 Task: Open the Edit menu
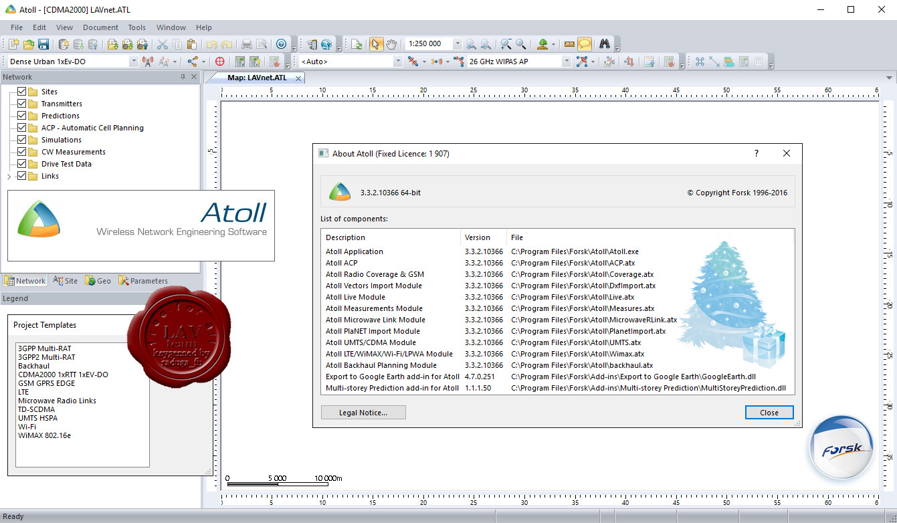click(39, 27)
